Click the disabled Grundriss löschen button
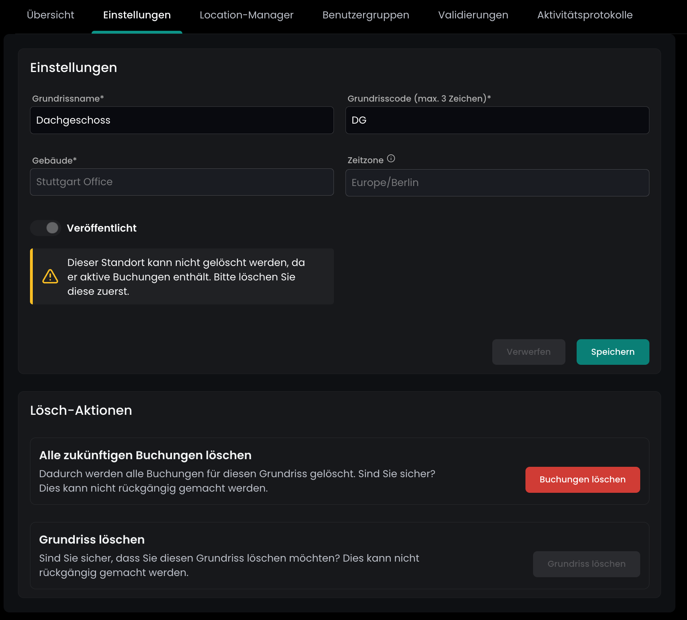687x620 pixels. [586, 564]
